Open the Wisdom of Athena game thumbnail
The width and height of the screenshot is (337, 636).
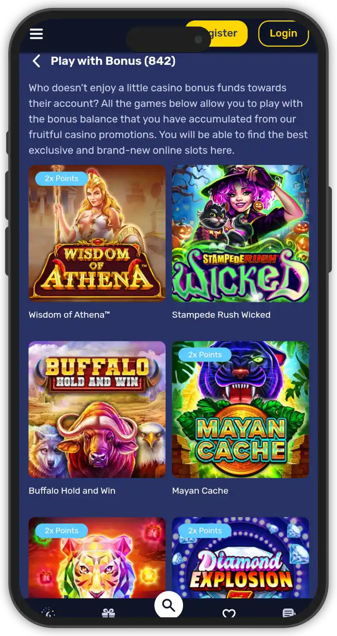click(97, 233)
